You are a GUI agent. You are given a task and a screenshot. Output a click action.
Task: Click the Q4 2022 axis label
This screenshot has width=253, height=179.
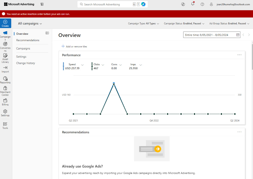tap(154, 121)
